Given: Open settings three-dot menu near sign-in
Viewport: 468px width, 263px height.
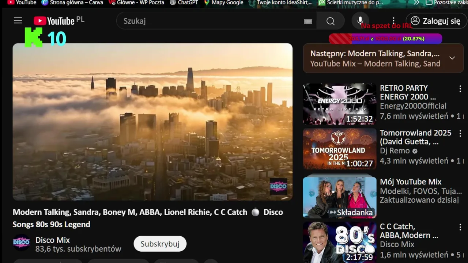Looking at the screenshot, I should (393, 21).
